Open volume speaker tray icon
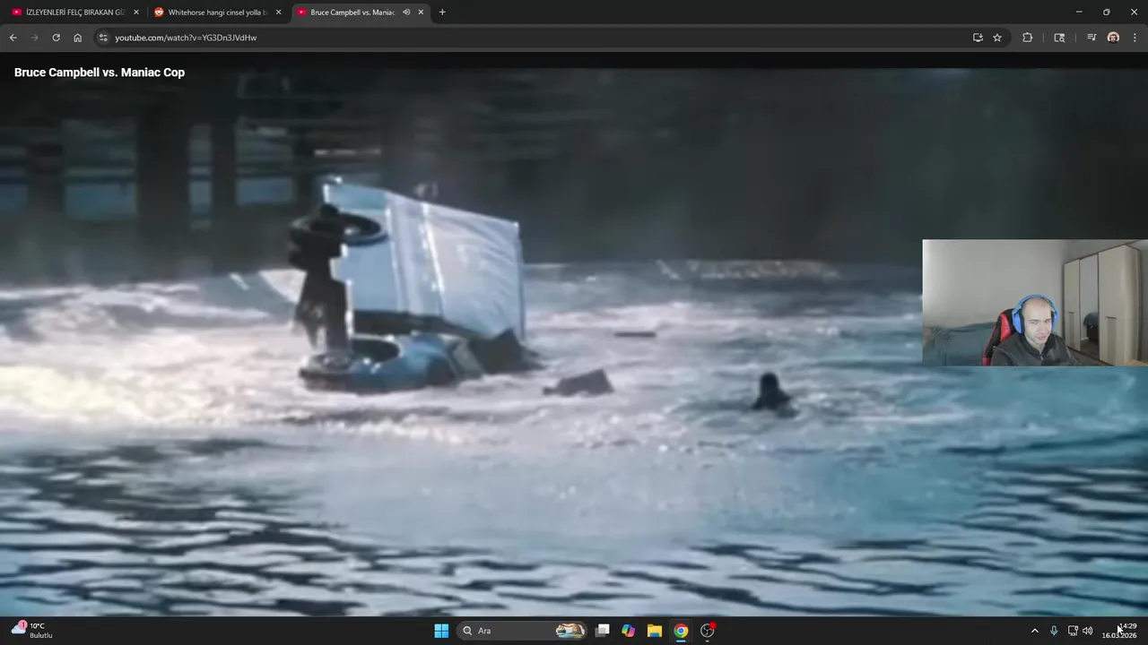The width and height of the screenshot is (1148, 645). (1088, 631)
